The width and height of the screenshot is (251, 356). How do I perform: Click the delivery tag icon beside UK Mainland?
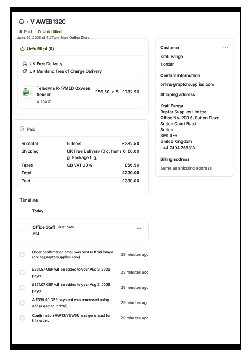(x=25, y=71)
